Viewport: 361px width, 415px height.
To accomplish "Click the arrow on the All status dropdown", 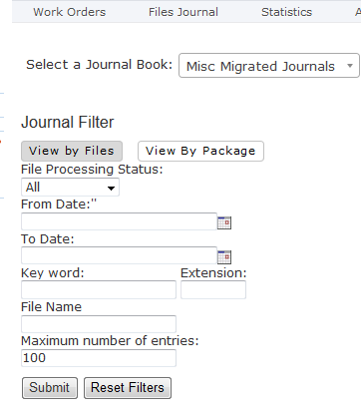I will click(111, 189).
